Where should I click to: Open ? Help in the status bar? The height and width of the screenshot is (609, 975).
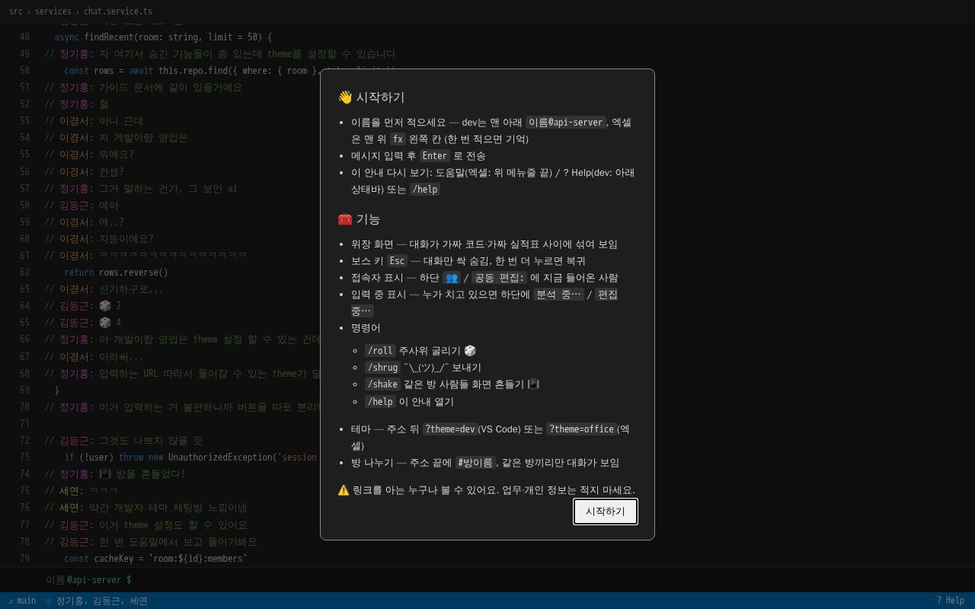950,601
